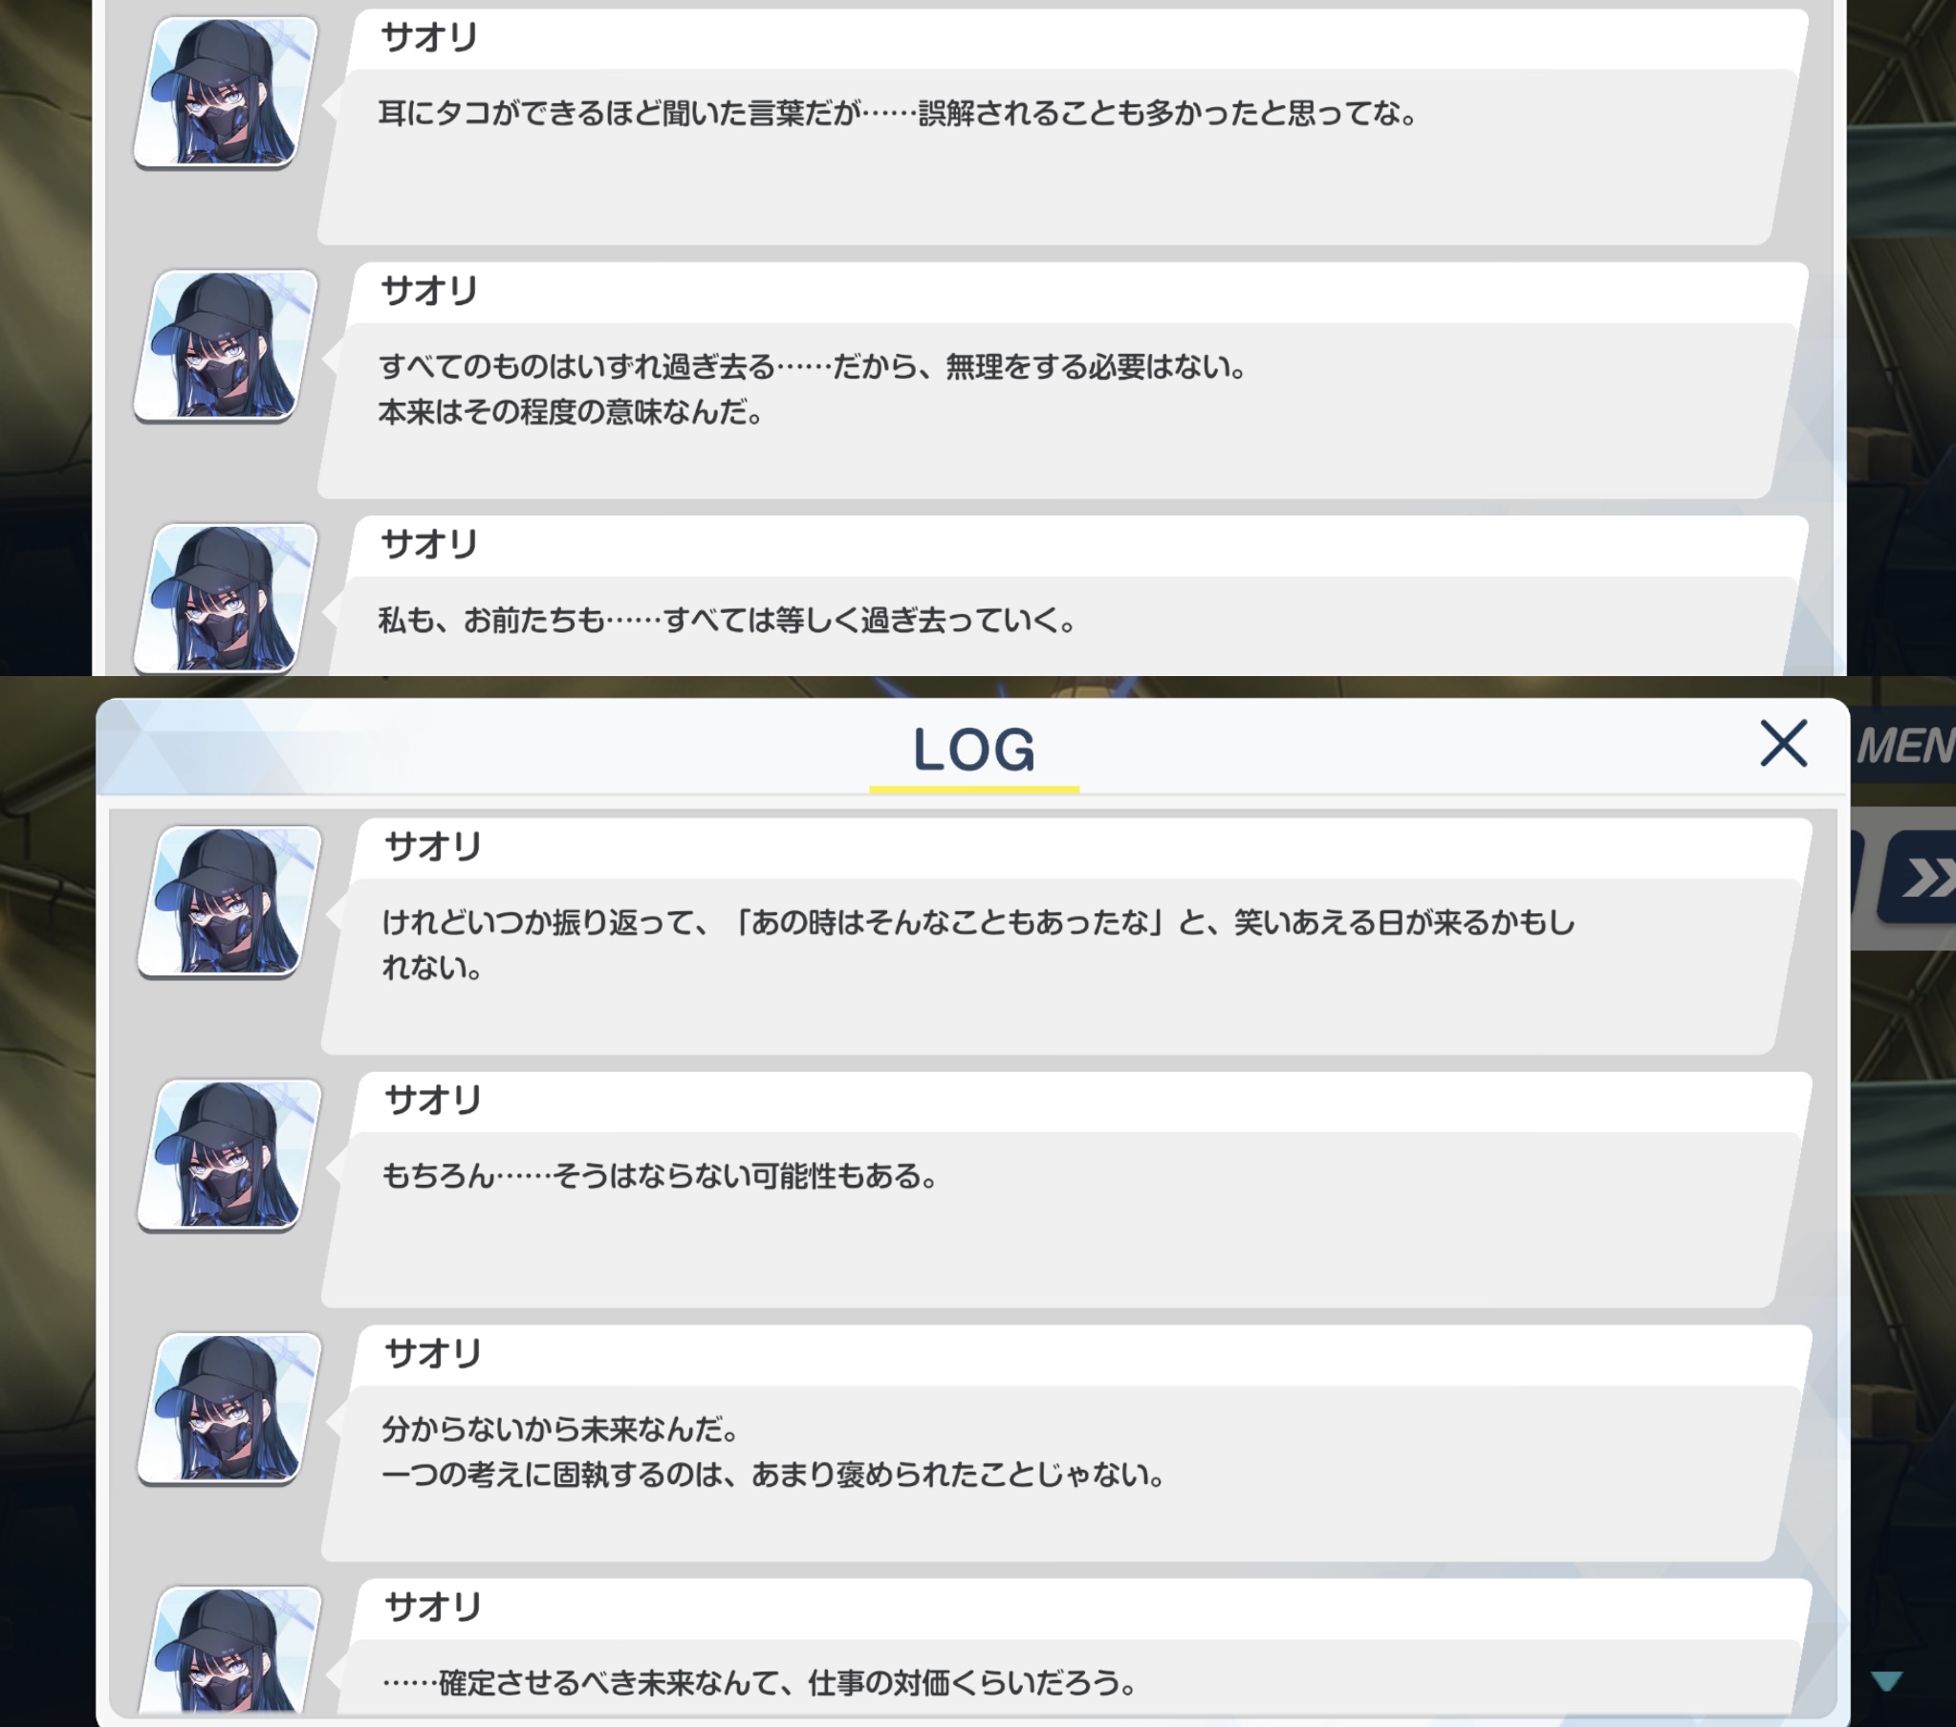Select the log entry 耳にタコができるほど
Image resolution: width=1956 pixels, height=1727 pixels.
tap(1062, 127)
